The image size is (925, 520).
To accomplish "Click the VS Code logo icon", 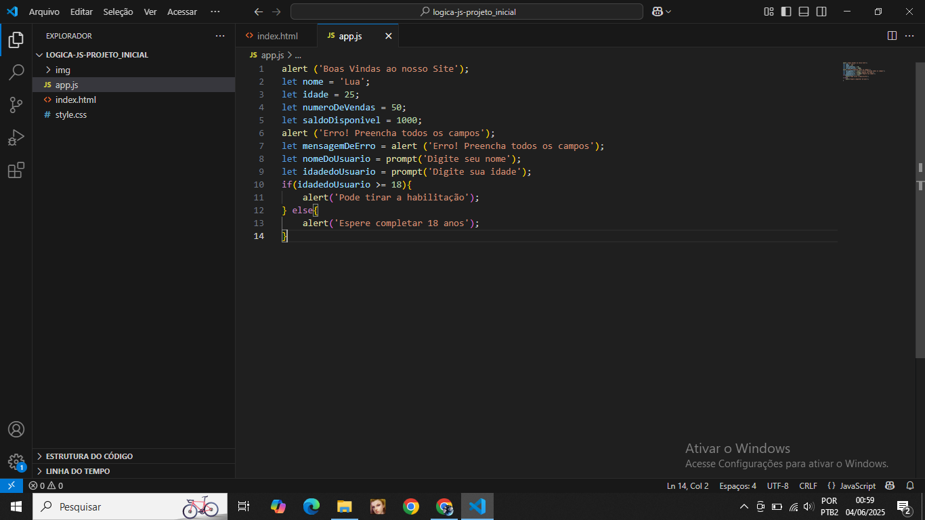I will point(12,12).
